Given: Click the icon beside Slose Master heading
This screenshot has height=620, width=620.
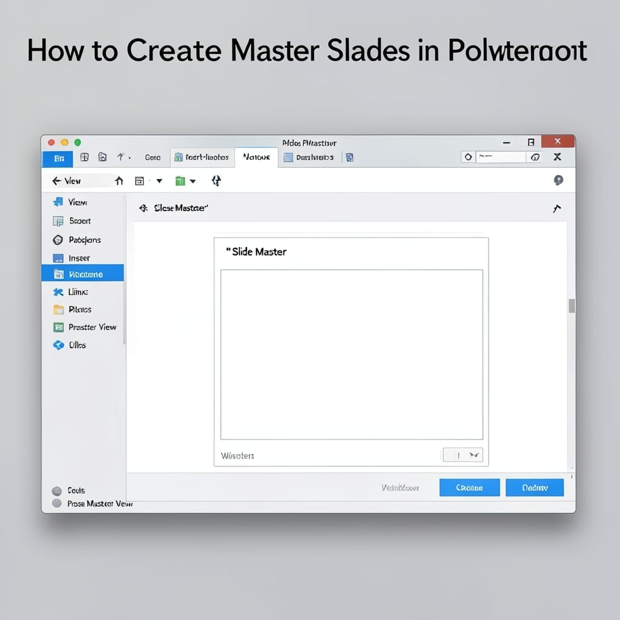Looking at the screenshot, I should coord(143,208).
